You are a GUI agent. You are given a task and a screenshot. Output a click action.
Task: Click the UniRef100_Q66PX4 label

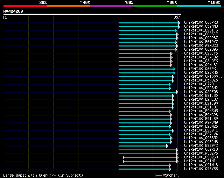201,69
